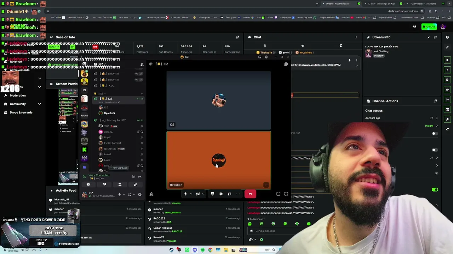The width and height of the screenshot is (453, 254).
Task: Click the sticky note icon in right sidebar
Action: (x=447, y=80)
